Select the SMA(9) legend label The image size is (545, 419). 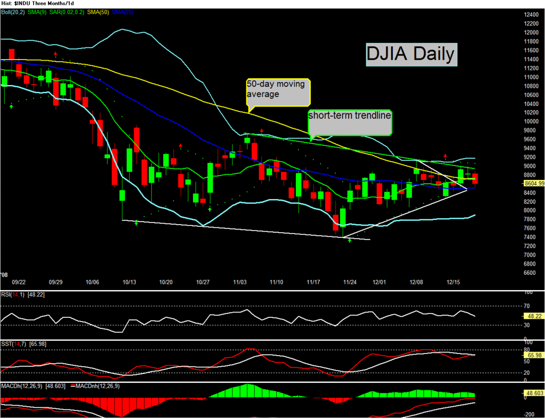point(37,12)
